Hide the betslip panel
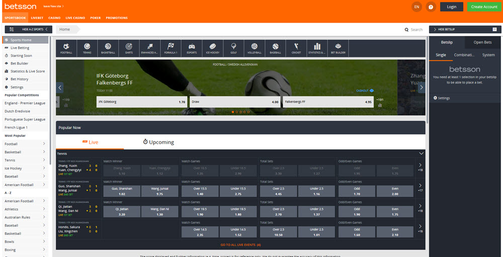Image resolution: width=503 pixels, height=257 pixels. (x=465, y=30)
